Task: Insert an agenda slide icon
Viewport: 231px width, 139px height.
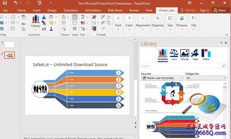Action: click(x=13, y=17)
